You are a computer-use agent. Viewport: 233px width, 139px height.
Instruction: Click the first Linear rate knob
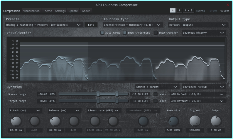coord(95,121)
